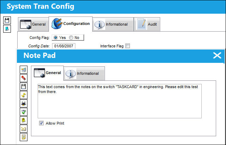Screen dimensions: 226x145
Task: Click the envelope email icon in Note Pad toolbar
Action: (24, 129)
